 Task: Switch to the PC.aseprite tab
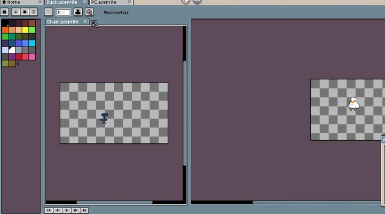[x=111, y=2]
